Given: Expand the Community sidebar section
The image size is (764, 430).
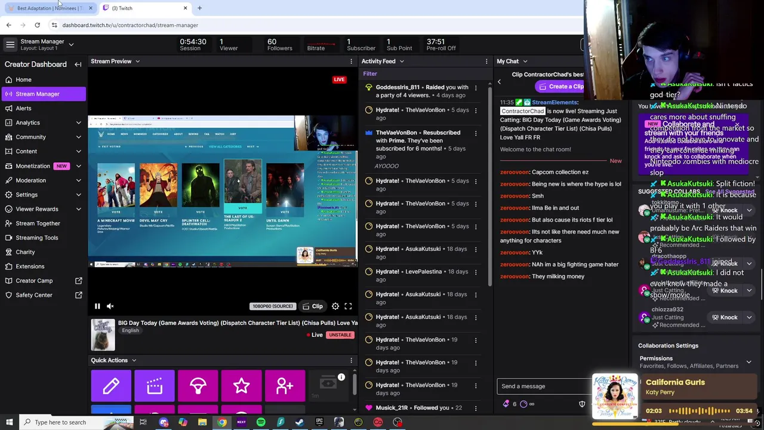Looking at the screenshot, I should pos(78,137).
